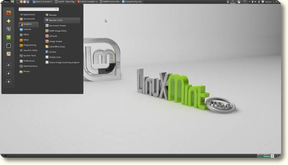The width and height of the screenshot is (288, 165).
Task: Click the top session button in the sidebar
Action: (x=8, y=65)
